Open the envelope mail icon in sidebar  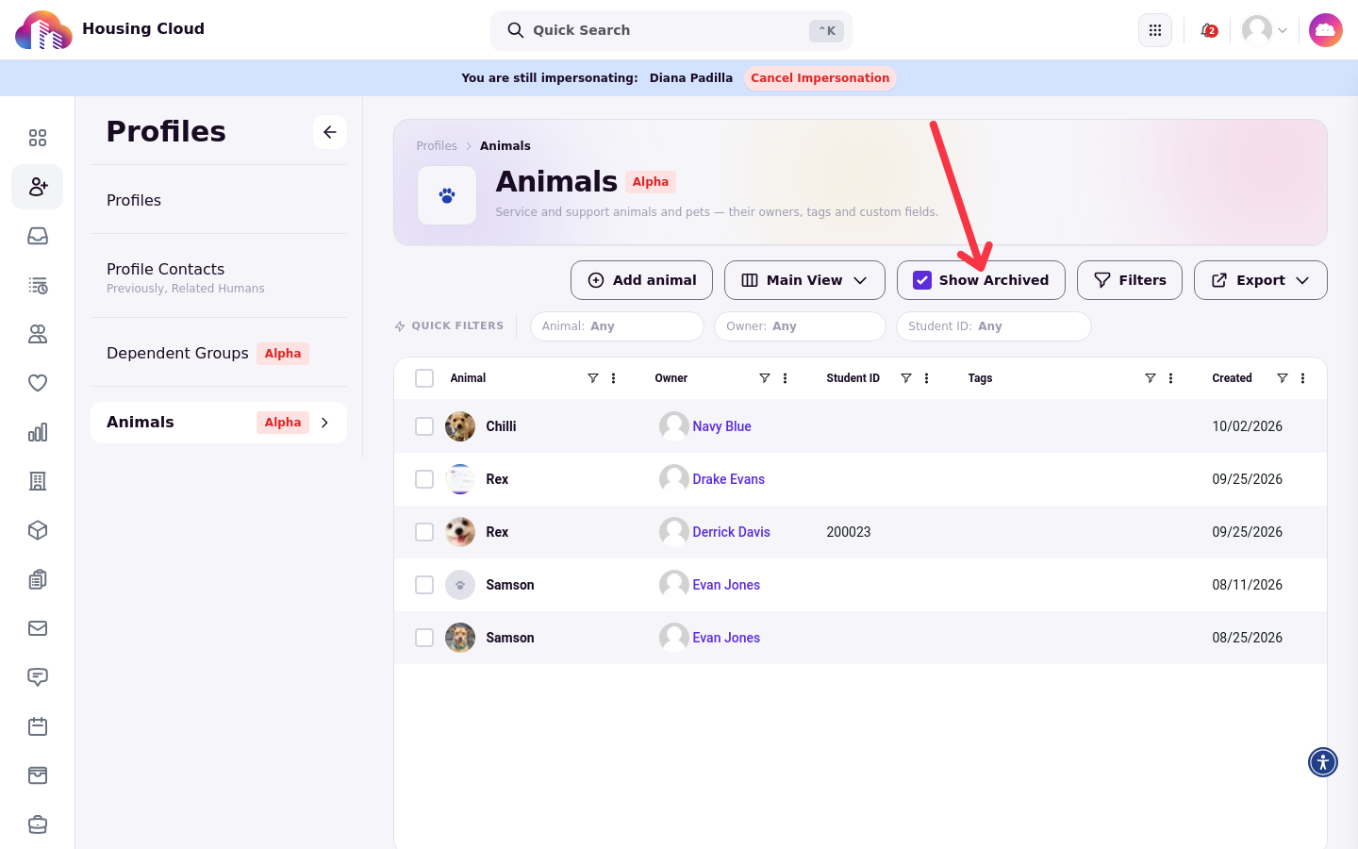[x=38, y=628]
